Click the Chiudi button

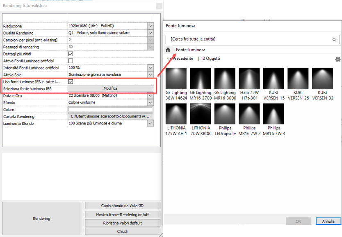123,231
